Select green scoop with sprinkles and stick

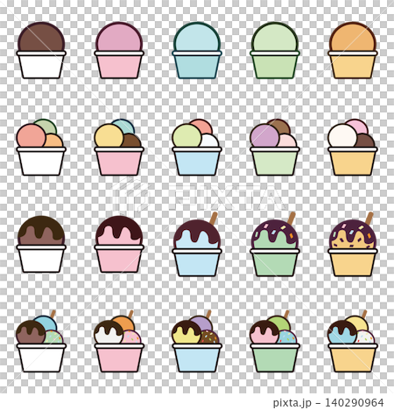[x=275, y=244]
